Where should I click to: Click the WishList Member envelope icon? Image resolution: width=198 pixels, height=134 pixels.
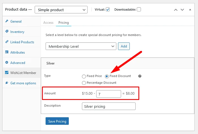pyautogui.click(x=7, y=73)
